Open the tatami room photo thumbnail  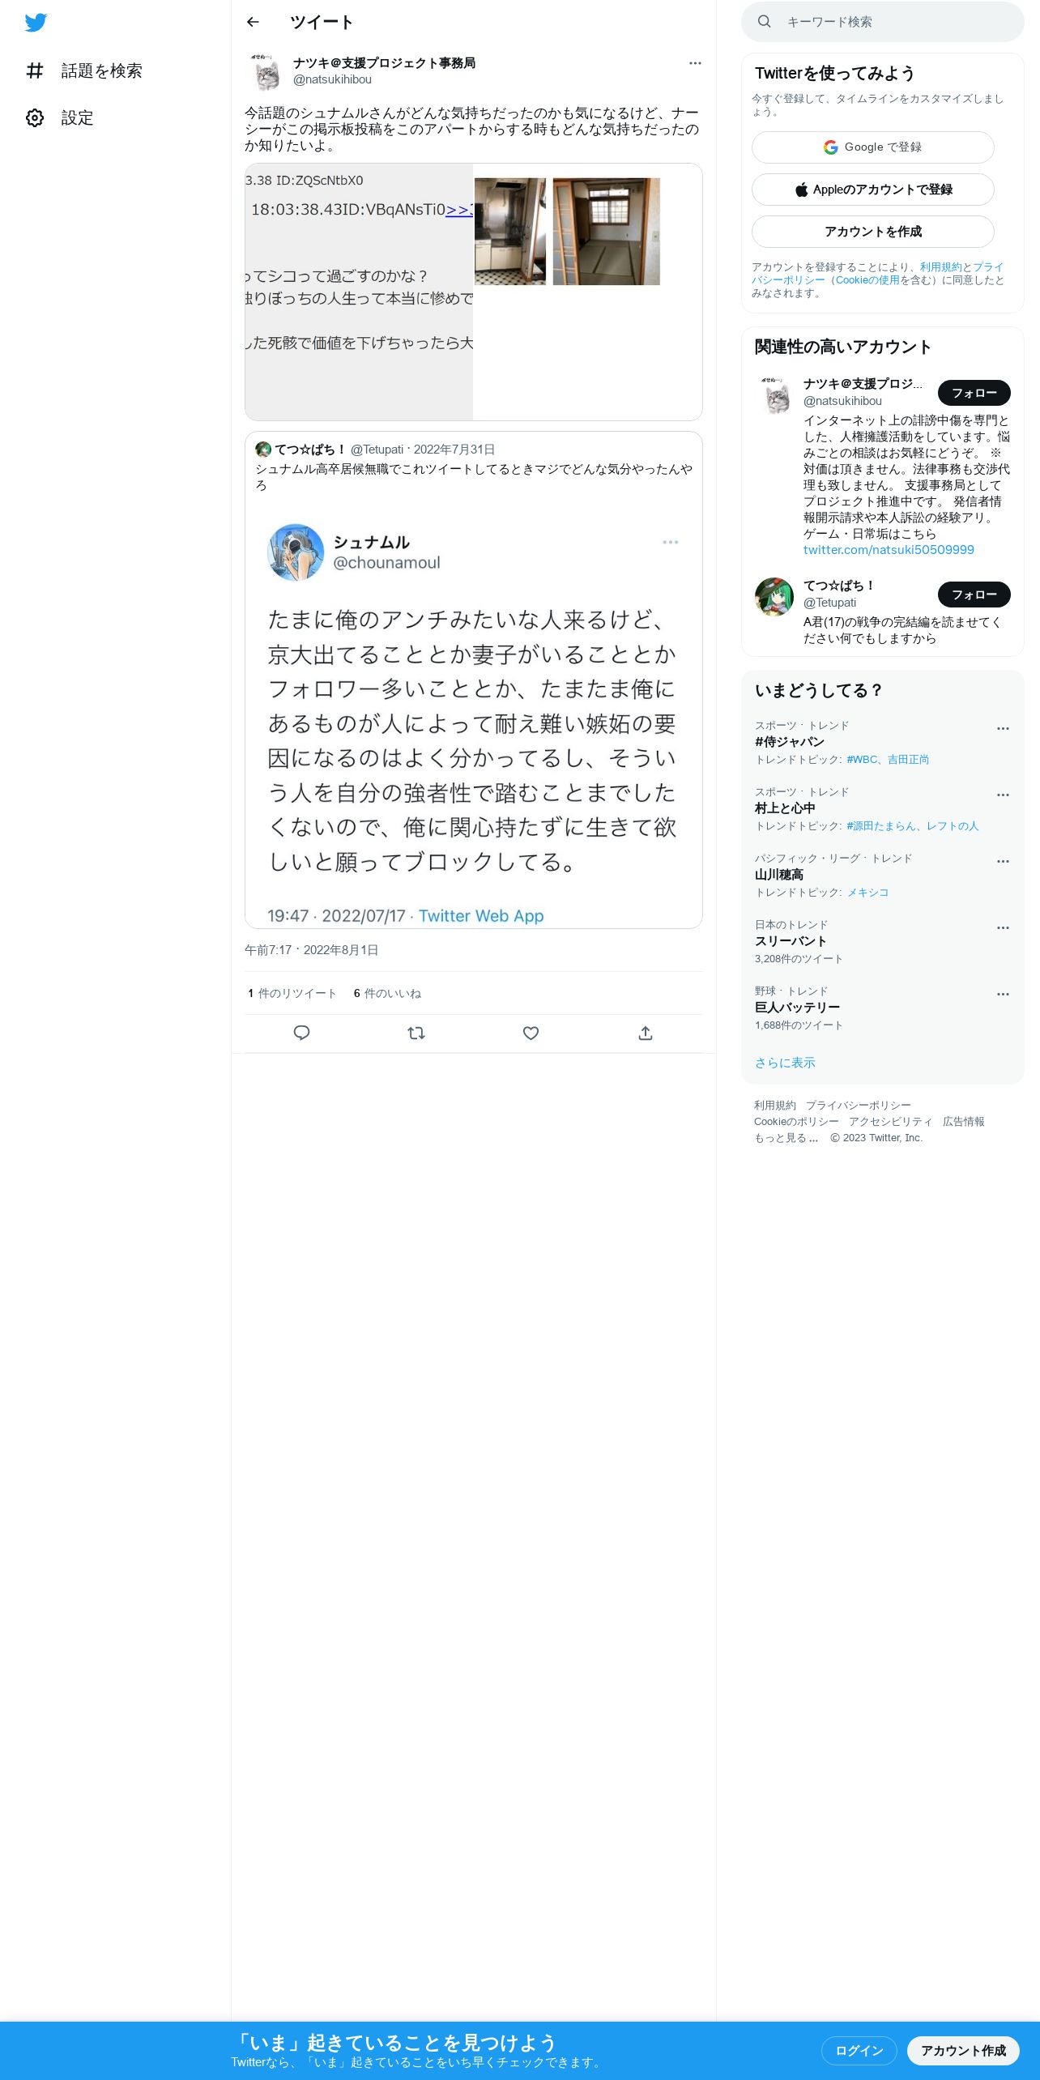[606, 232]
